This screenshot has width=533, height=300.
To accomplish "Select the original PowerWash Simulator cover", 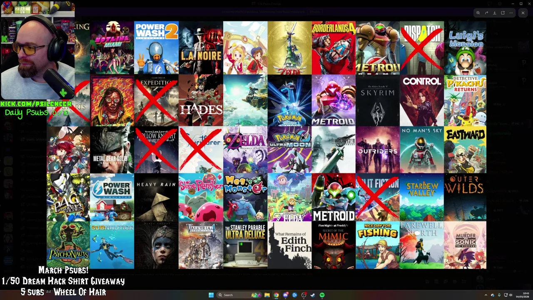I will (x=112, y=197).
